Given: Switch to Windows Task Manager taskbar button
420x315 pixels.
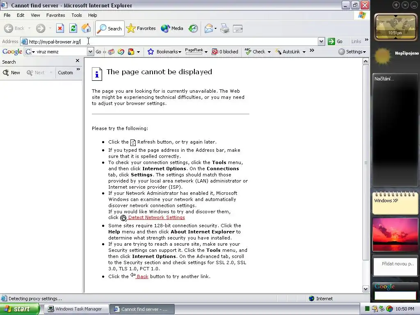Looking at the screenshot, I should 76,309.
